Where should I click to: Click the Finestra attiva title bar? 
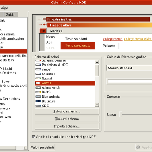tap(100, 25)
